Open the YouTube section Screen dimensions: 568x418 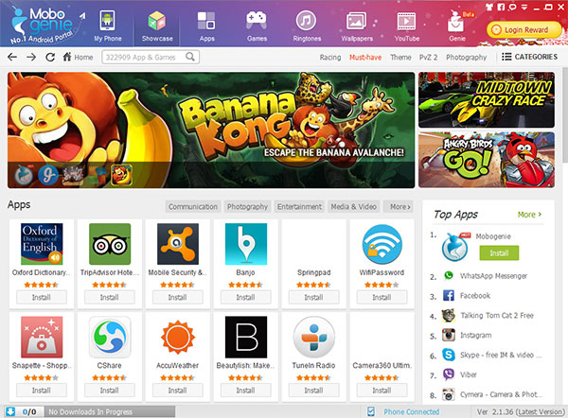[x=407, y=26]
